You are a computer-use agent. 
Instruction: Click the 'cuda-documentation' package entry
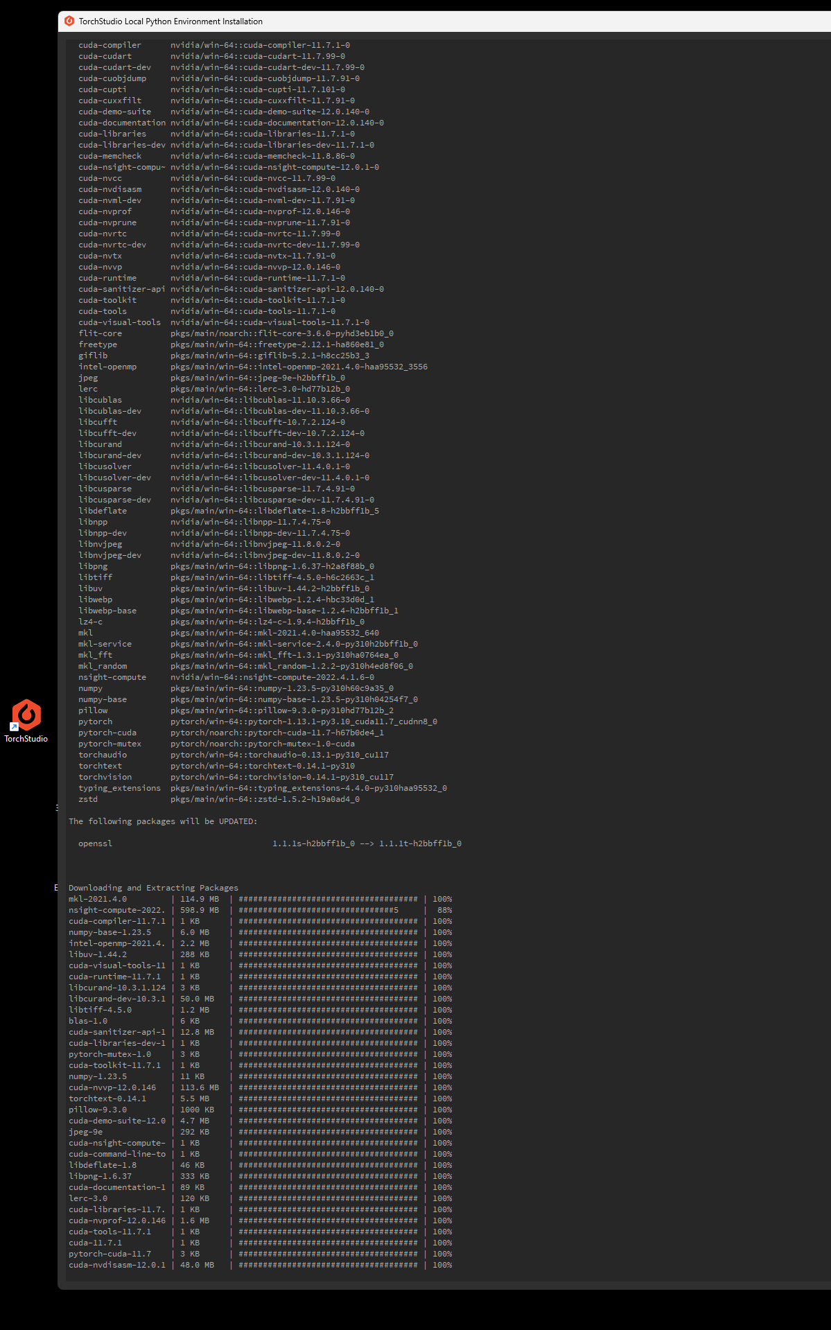tap(231, 123)
